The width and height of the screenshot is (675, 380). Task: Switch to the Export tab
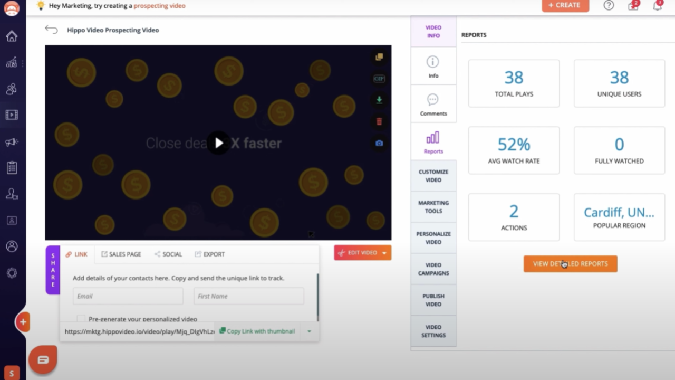tap(209, 254)
